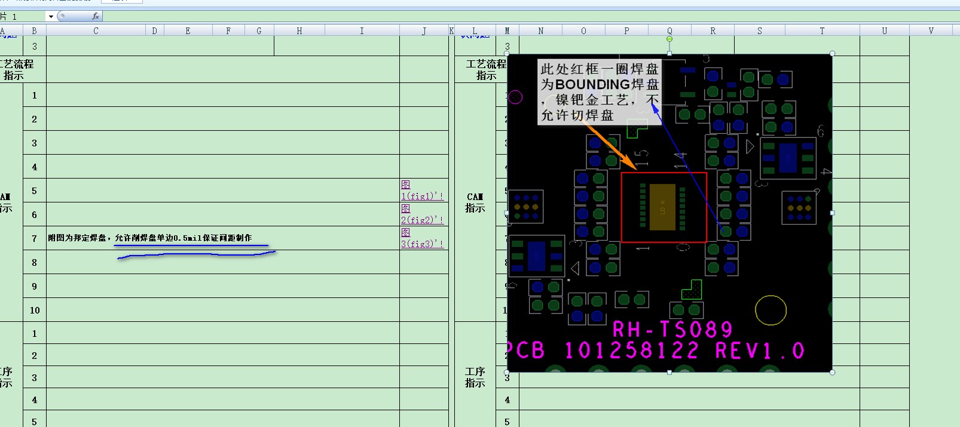Select column G header

[259, 30]
